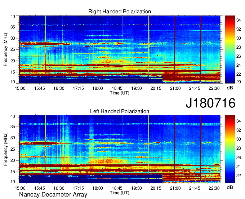This screenshot has width=245, height=199.
Task: Click the 20 dB value on upper color bar
Action: [x=239, y=82]
